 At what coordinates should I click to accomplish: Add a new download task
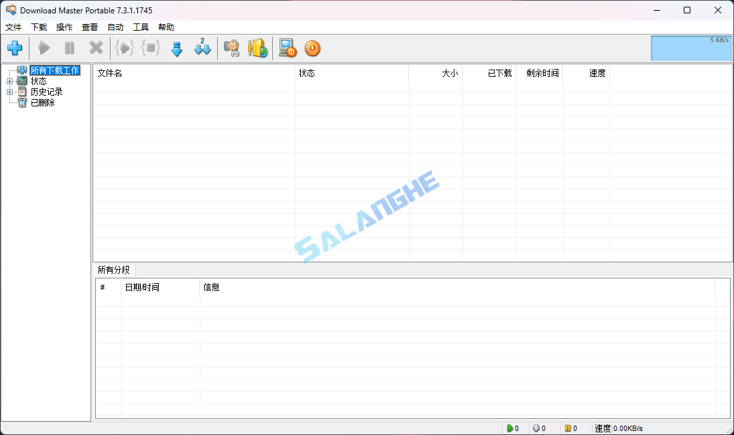(x=15, y=48)
